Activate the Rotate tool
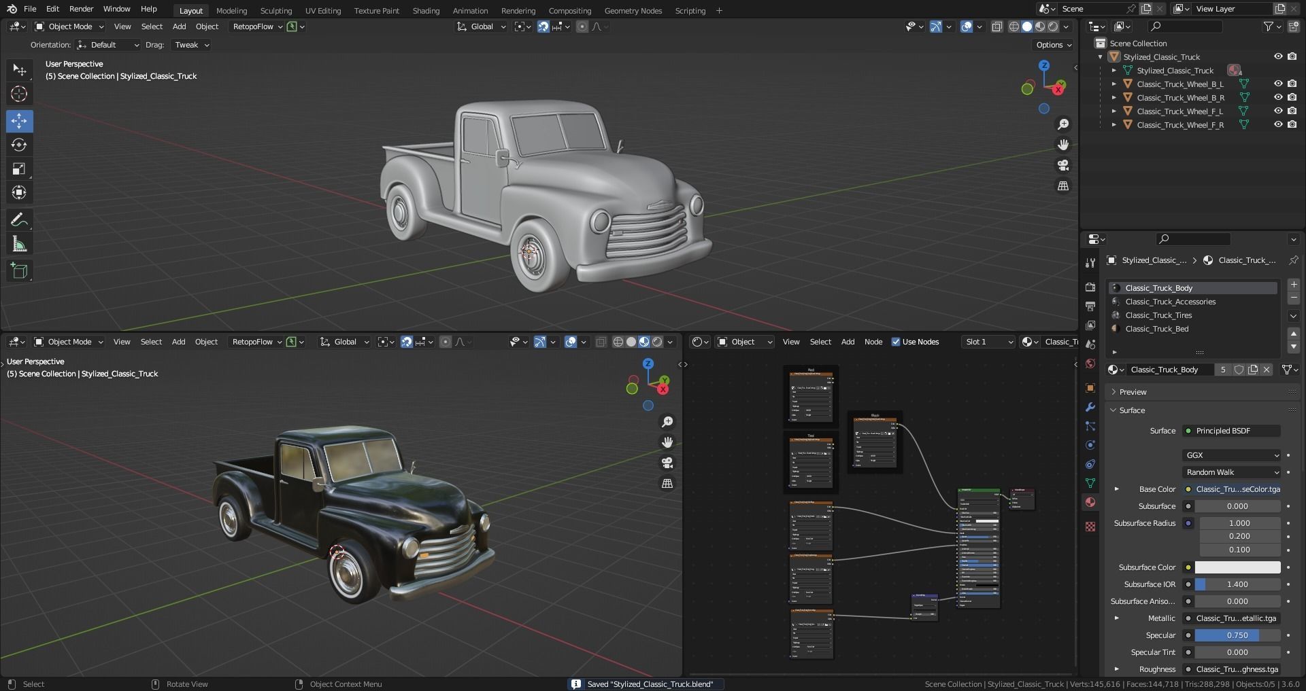Image resolution: width=1306 pixels, height=691 pixels. (x=19, y=145)
